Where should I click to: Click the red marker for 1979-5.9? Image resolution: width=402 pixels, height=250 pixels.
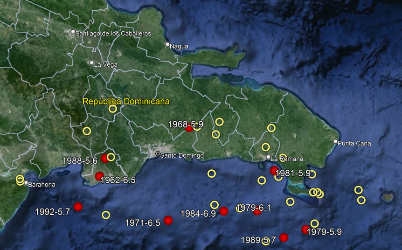tap(305, 229)
